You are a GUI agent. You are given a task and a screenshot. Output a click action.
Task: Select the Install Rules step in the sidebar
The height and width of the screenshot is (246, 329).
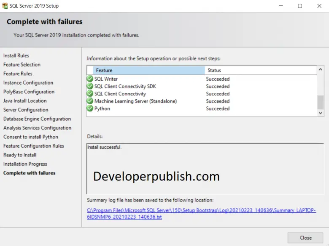pos(16,56)
